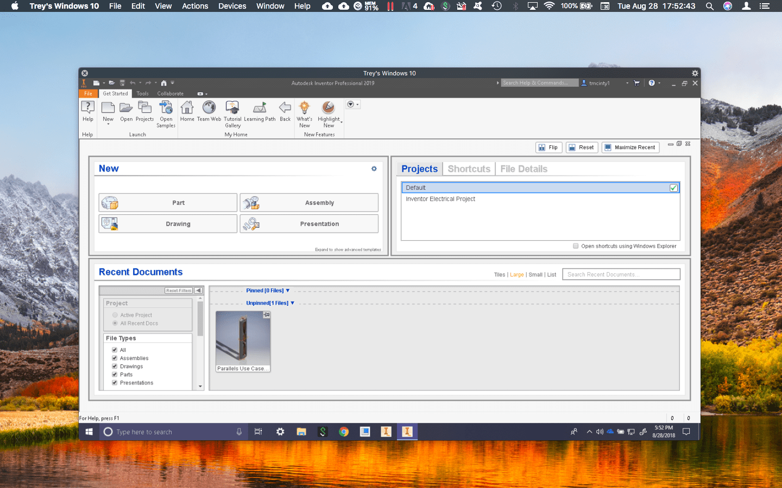Open New panel settings gear
Image resolution: width=782 pixels, height=488 pixels.
point(374,169)
